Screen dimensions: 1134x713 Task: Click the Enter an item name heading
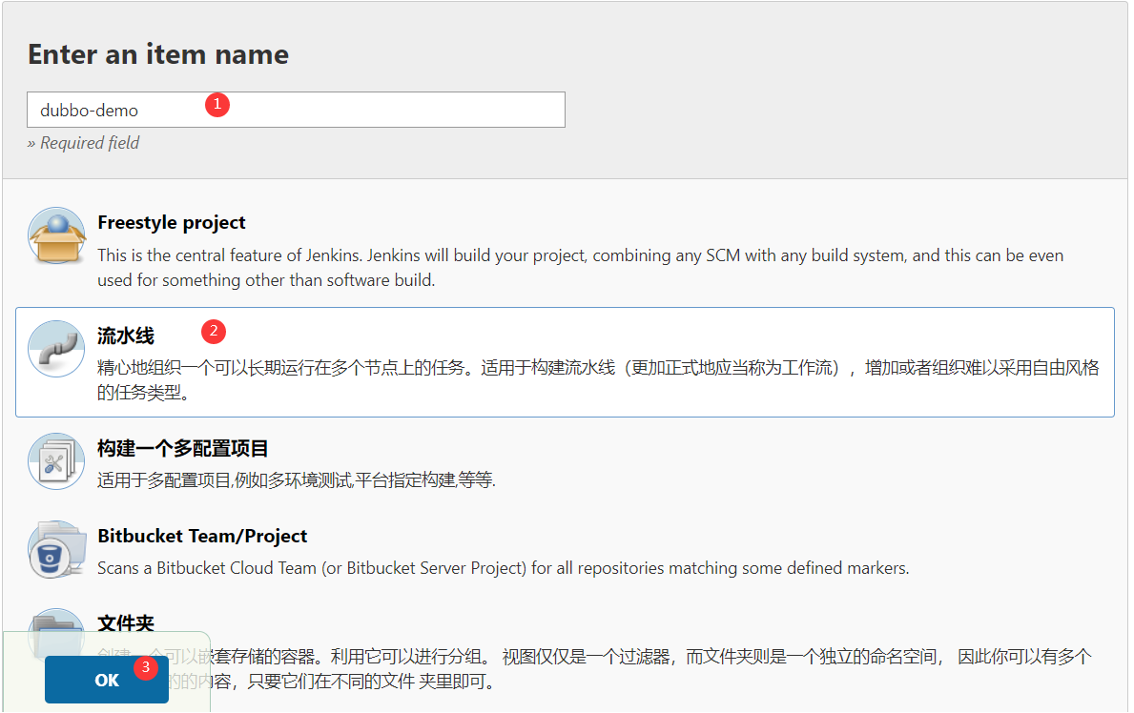pos(158,55)
